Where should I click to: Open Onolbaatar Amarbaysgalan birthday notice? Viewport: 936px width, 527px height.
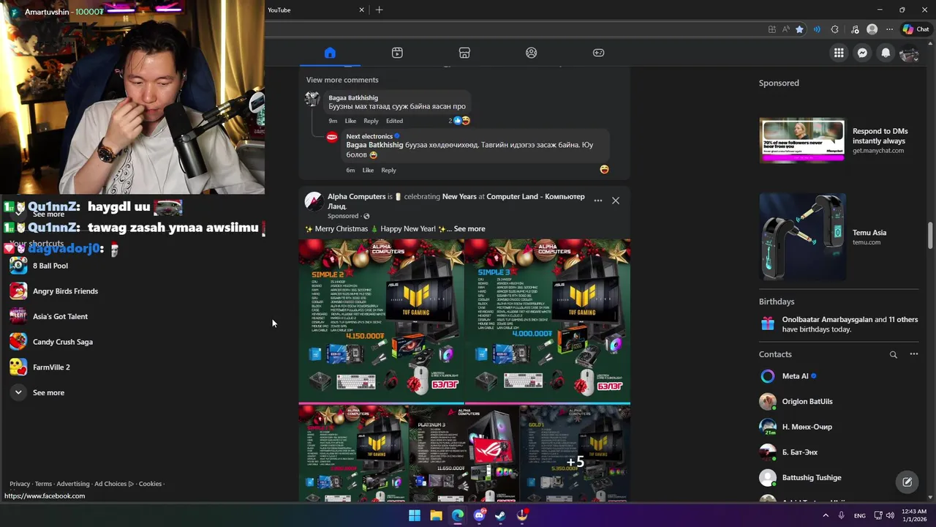click(839, 324)
